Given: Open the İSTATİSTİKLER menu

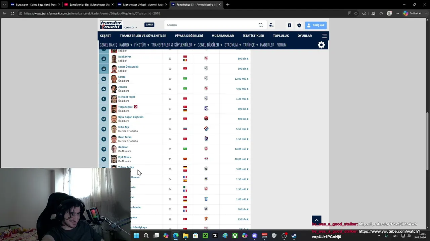Looking at the screenshot, I should (x=253, y=36).
